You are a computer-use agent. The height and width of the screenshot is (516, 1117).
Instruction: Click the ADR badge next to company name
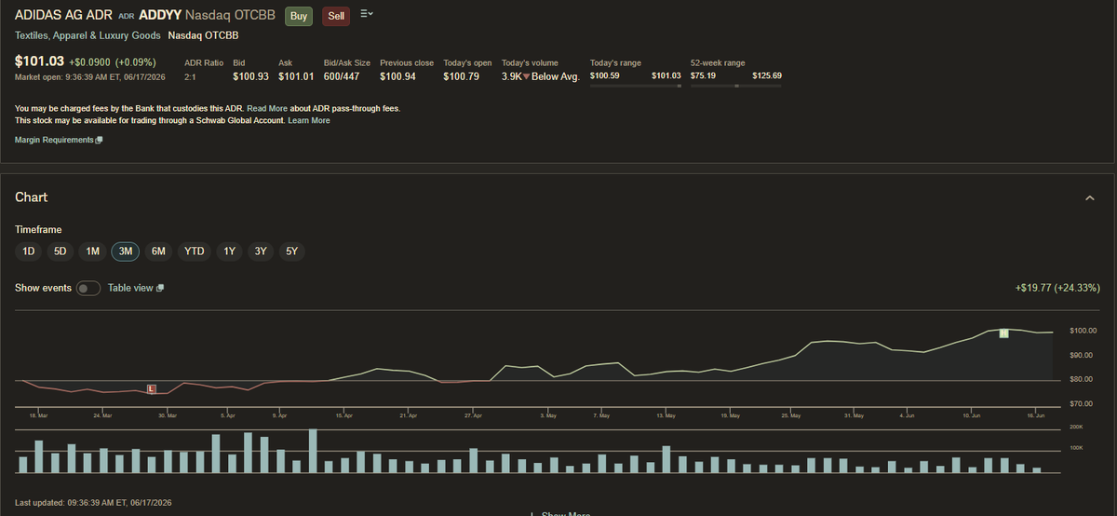127,16
